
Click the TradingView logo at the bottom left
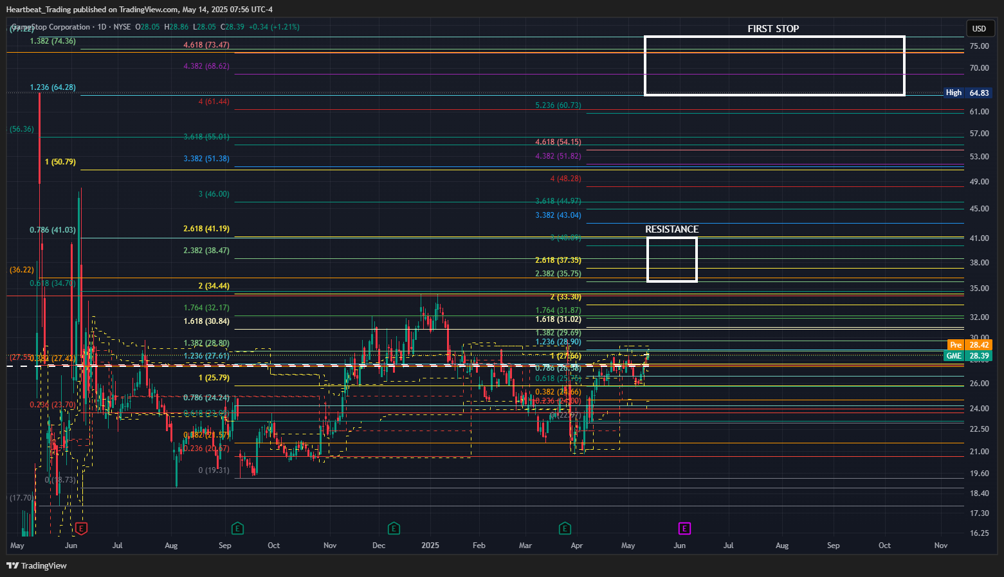coord(37,565)
